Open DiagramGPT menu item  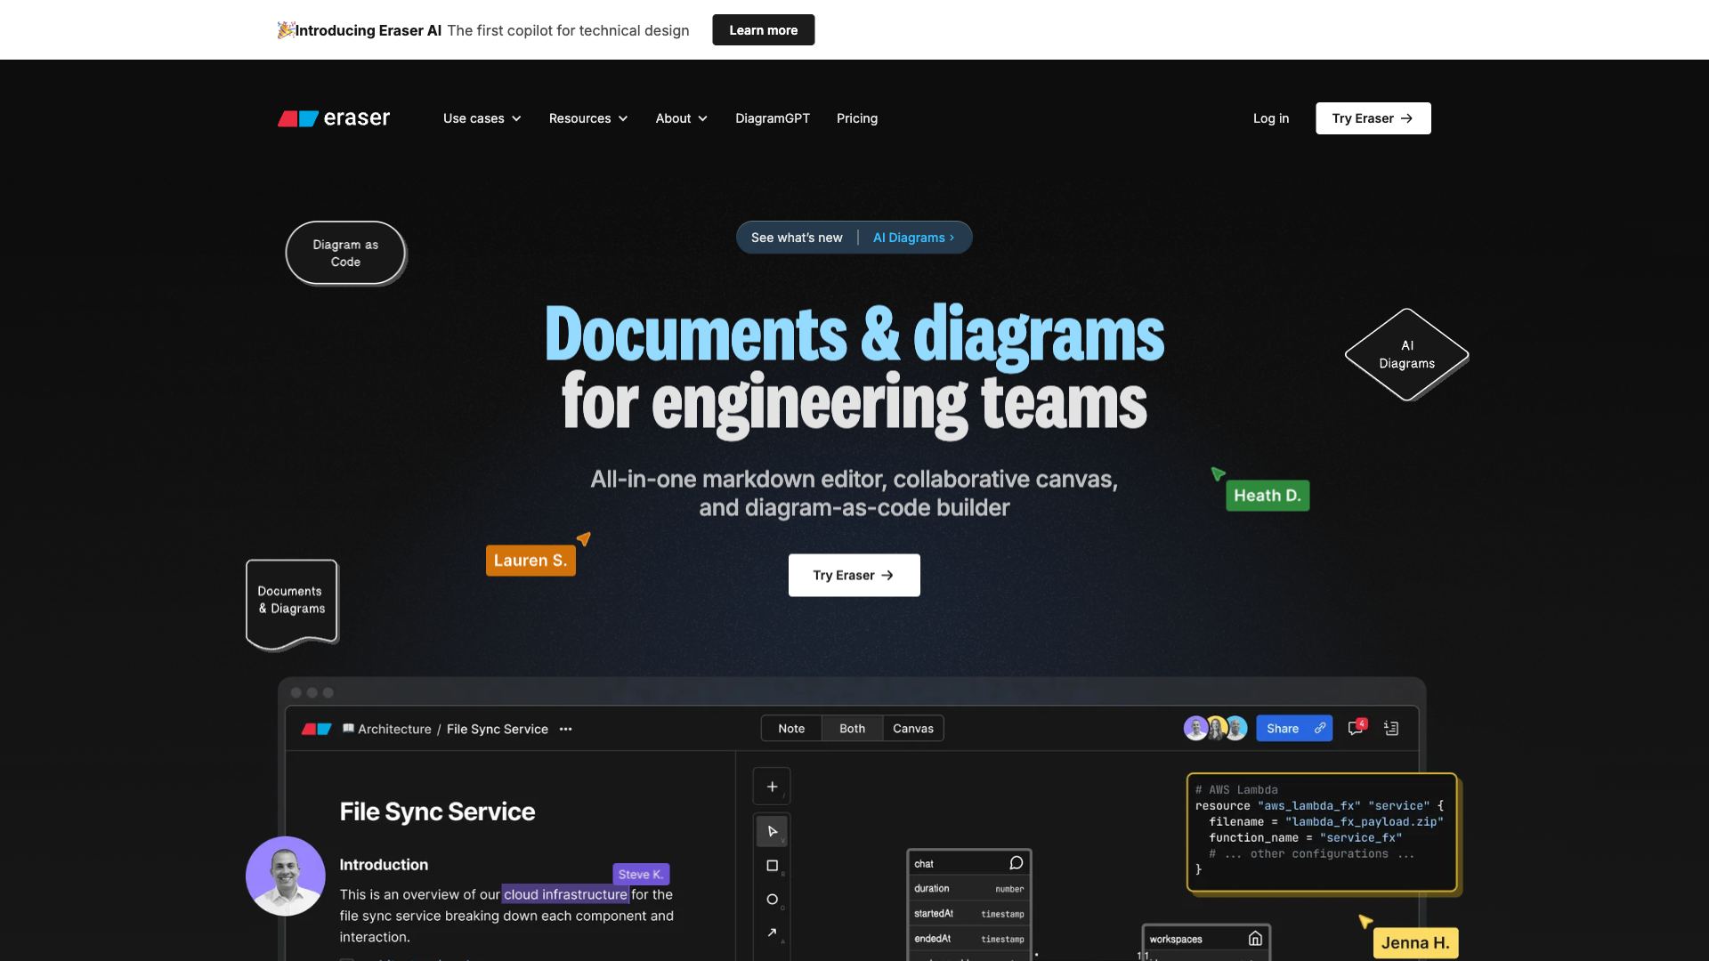773,117
